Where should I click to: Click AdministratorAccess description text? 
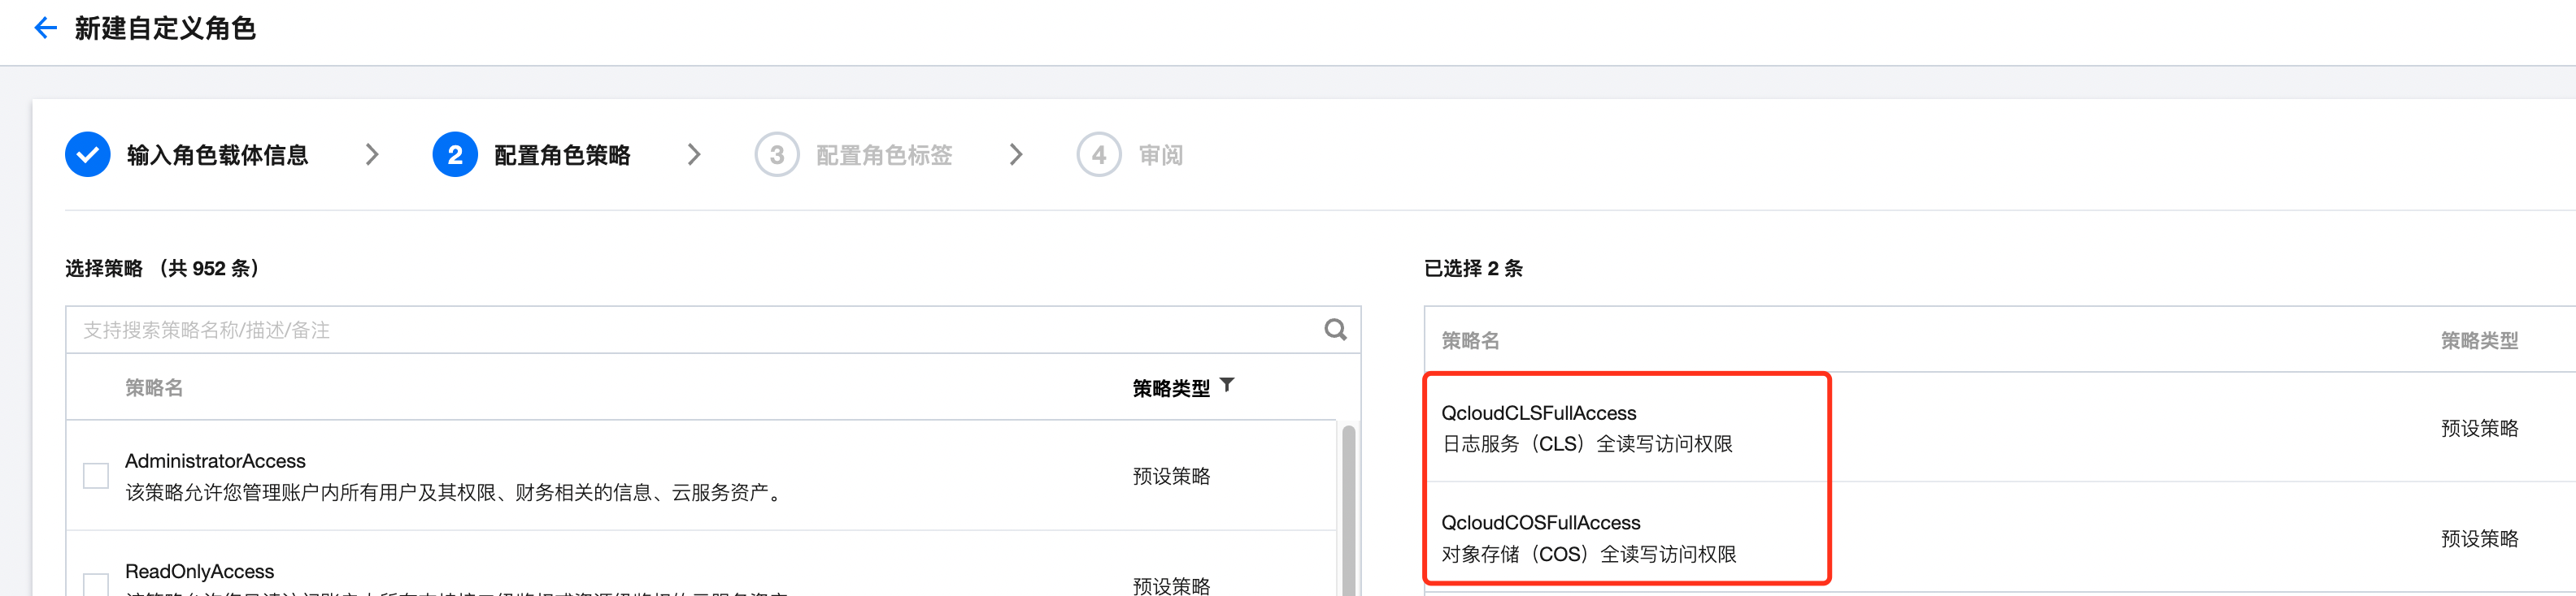(457, 492)
